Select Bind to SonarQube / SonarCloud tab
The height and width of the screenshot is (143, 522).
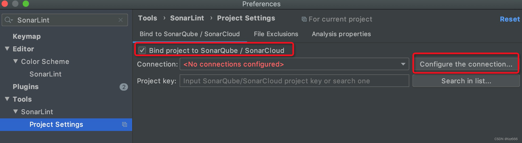[x=190, y=34]
